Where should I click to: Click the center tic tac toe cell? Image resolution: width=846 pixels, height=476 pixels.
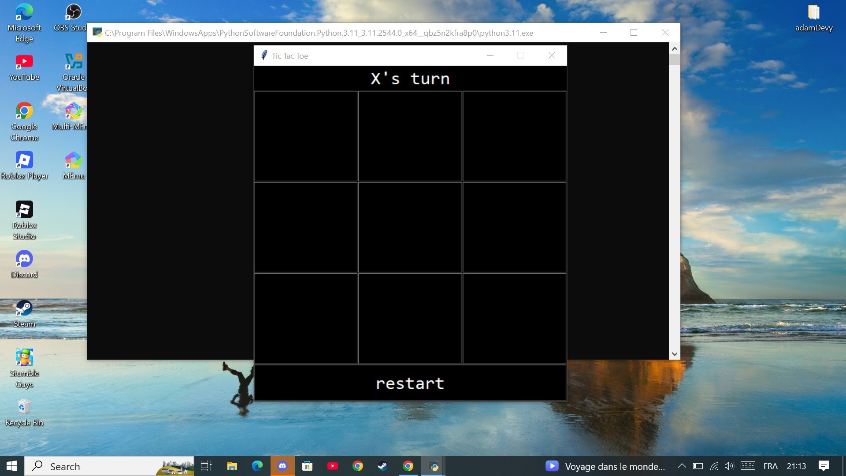click(x=410, y=227)
